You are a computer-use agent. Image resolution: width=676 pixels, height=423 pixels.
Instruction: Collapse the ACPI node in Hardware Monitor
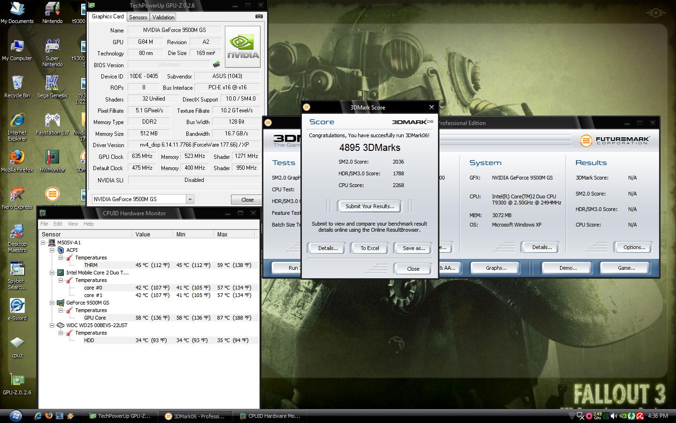point(52,250)
